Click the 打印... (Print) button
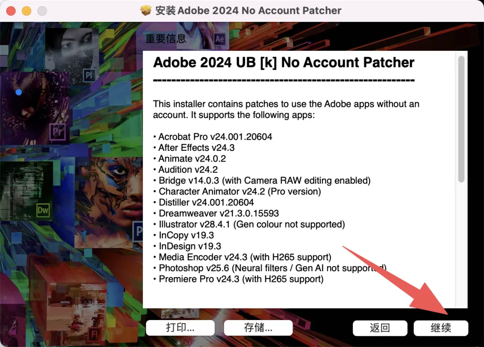This screenshot has width=484, height=347. pyautogui.click(x=180, y=328)
